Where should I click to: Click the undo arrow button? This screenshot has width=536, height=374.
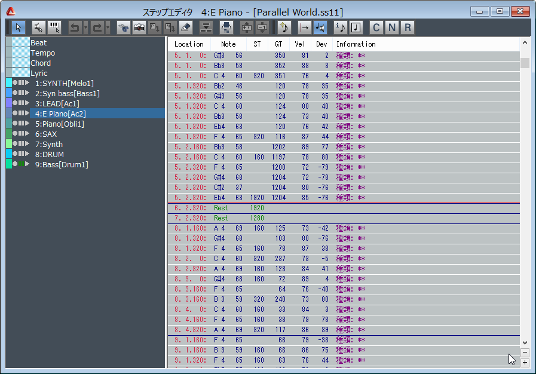(x=75, y=27)
